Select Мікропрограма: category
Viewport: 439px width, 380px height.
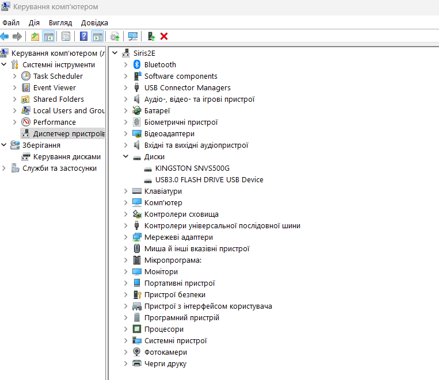coord(173,260)
